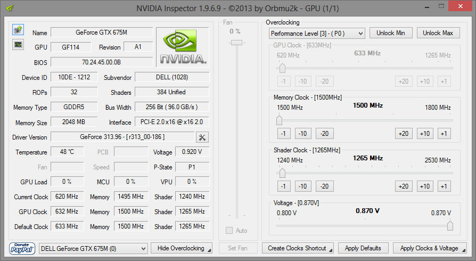The image size is (476, 261).
Task: Toggle the Auto fan checkbox
Action: [229, 230]
